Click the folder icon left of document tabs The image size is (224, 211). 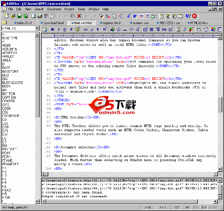[4, 22]
